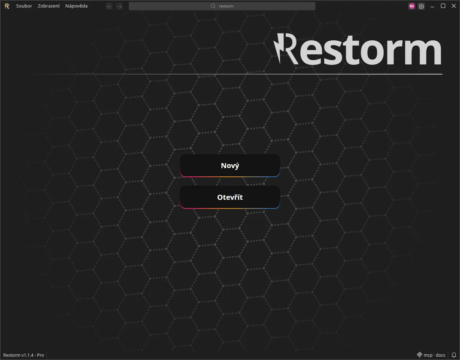Open the Soubor menu

[24, 6]
